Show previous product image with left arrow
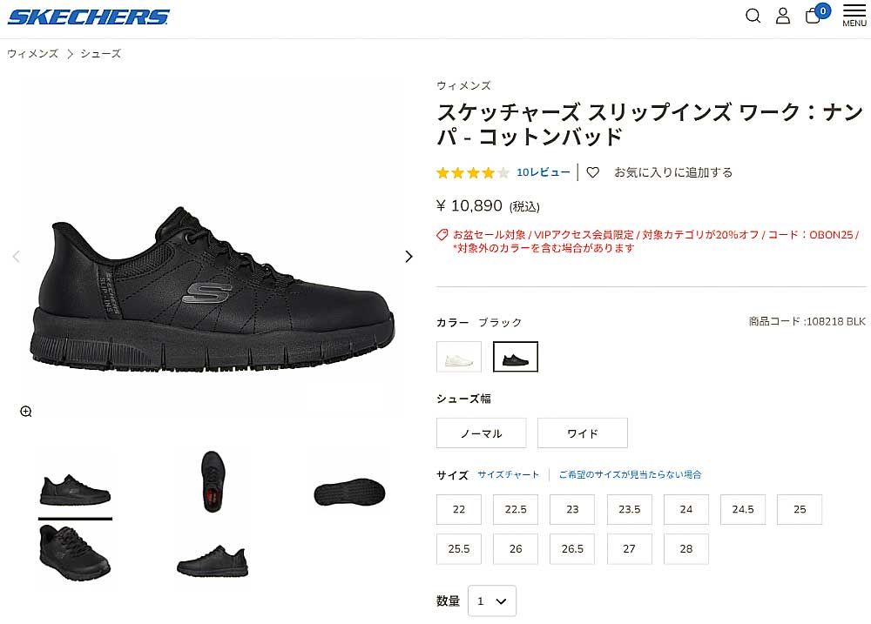Image resolution: width=871 pixels, height=624 pixels. (16, 257)
